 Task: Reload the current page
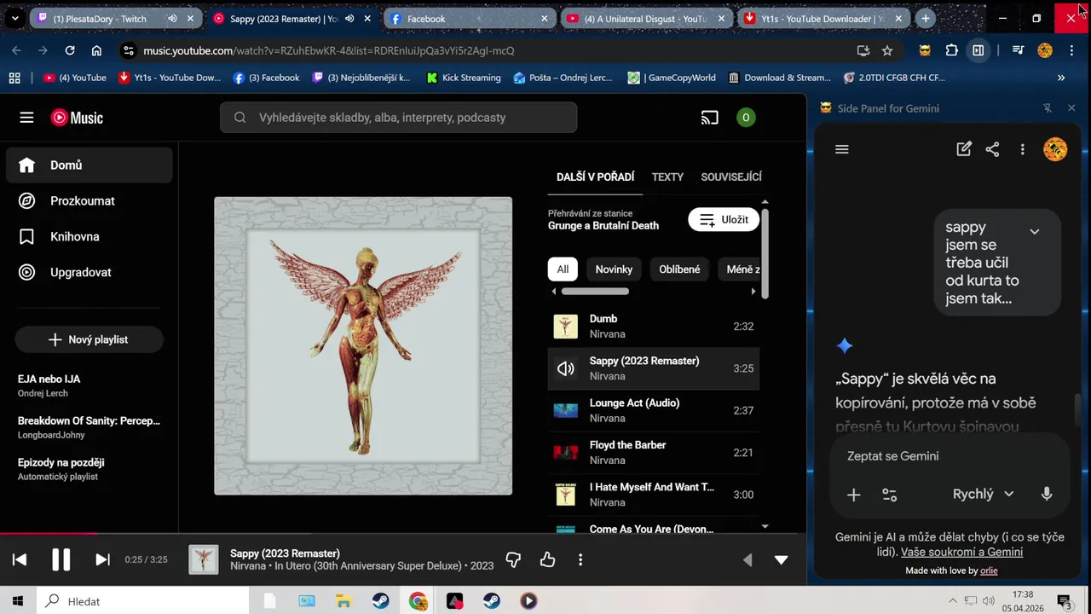click(x=70, y=50)
